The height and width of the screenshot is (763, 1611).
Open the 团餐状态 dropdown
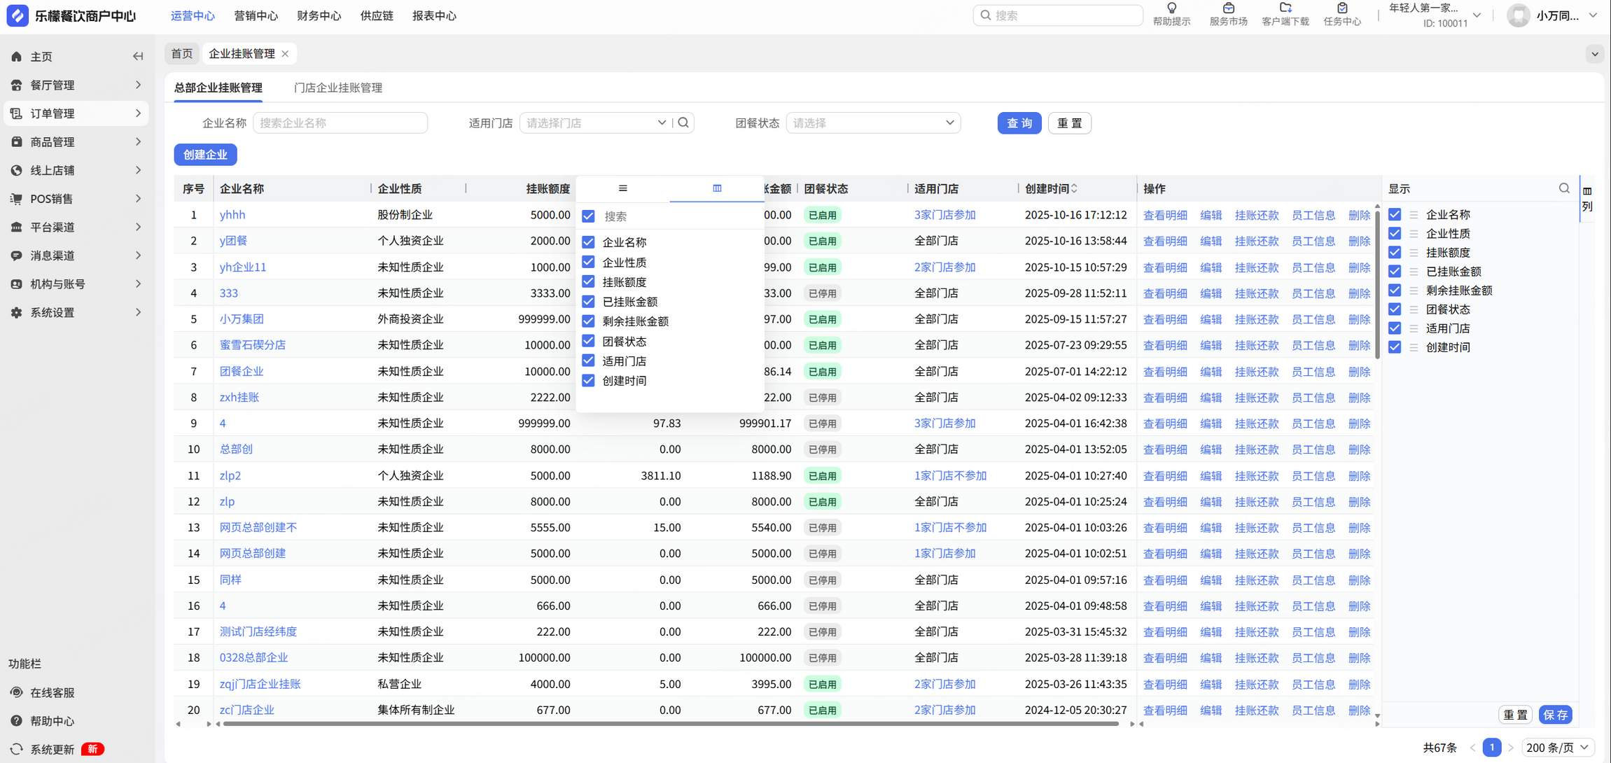coord(872,122)
